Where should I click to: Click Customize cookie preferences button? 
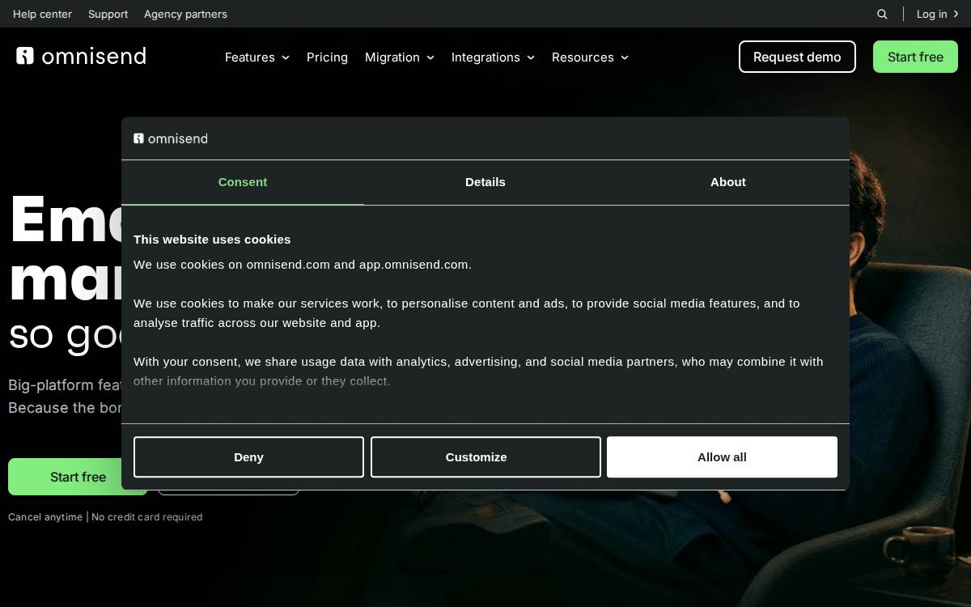tap(485, 457)
